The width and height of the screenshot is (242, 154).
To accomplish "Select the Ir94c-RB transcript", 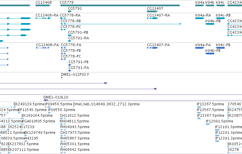I will [x=220, y=18].
